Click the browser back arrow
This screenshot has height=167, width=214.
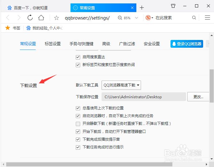[x=8, y=18]
